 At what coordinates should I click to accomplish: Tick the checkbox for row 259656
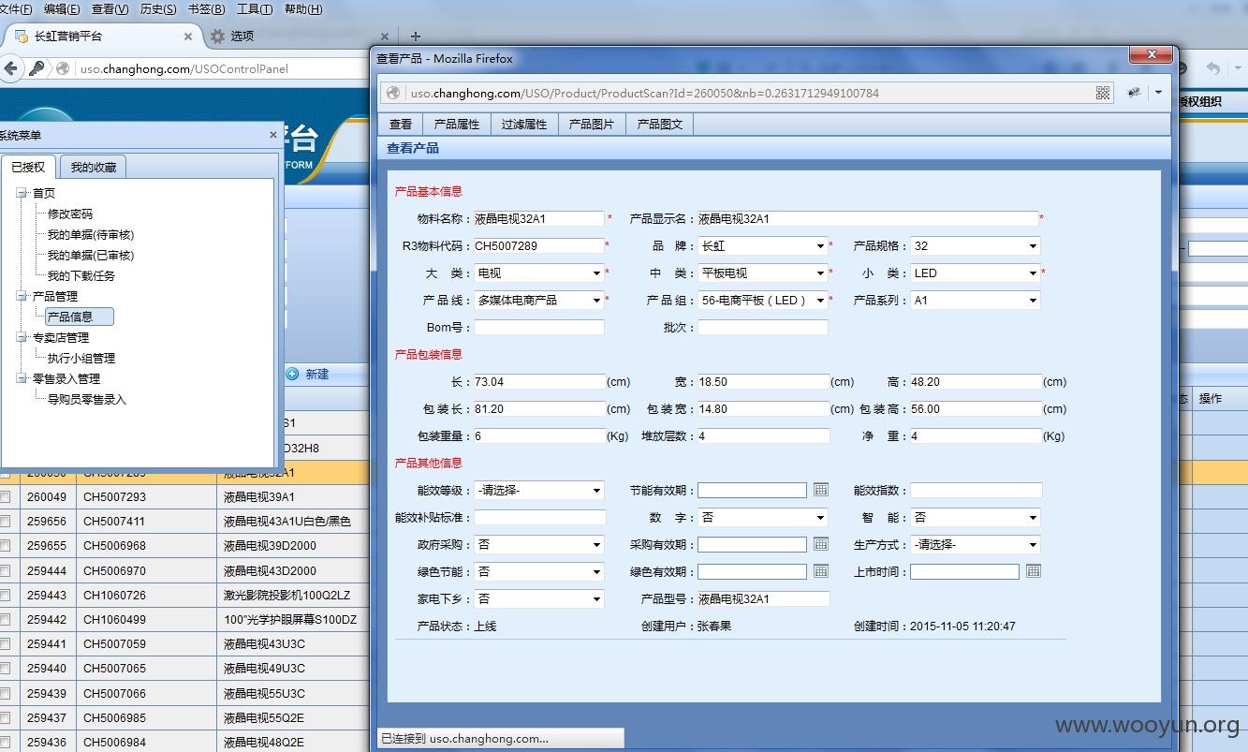[x=6, y=522]
